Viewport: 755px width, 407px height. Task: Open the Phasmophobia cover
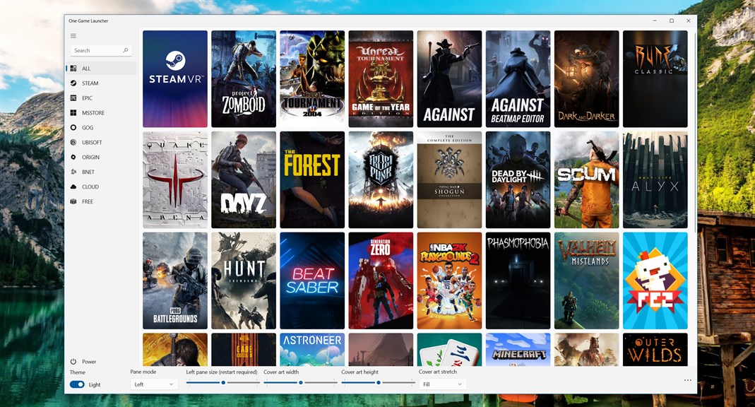click(x=518, y=281)
